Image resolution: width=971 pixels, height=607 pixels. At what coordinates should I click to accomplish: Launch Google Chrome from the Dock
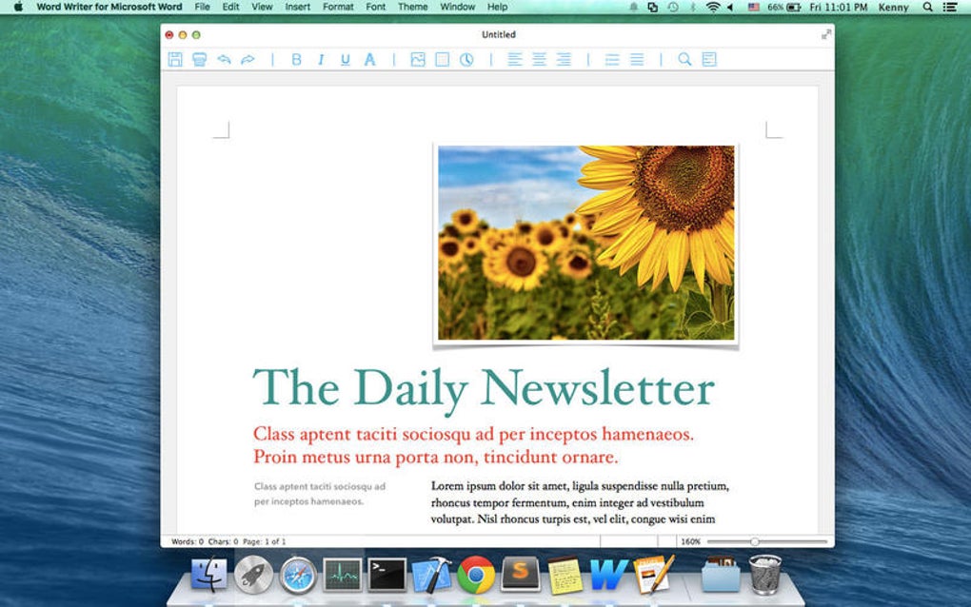[476, 575]
